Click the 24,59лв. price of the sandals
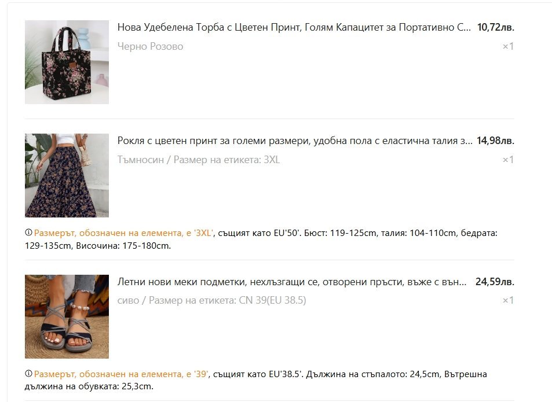This screenshot has height=402, width=552. pos(495,282)
